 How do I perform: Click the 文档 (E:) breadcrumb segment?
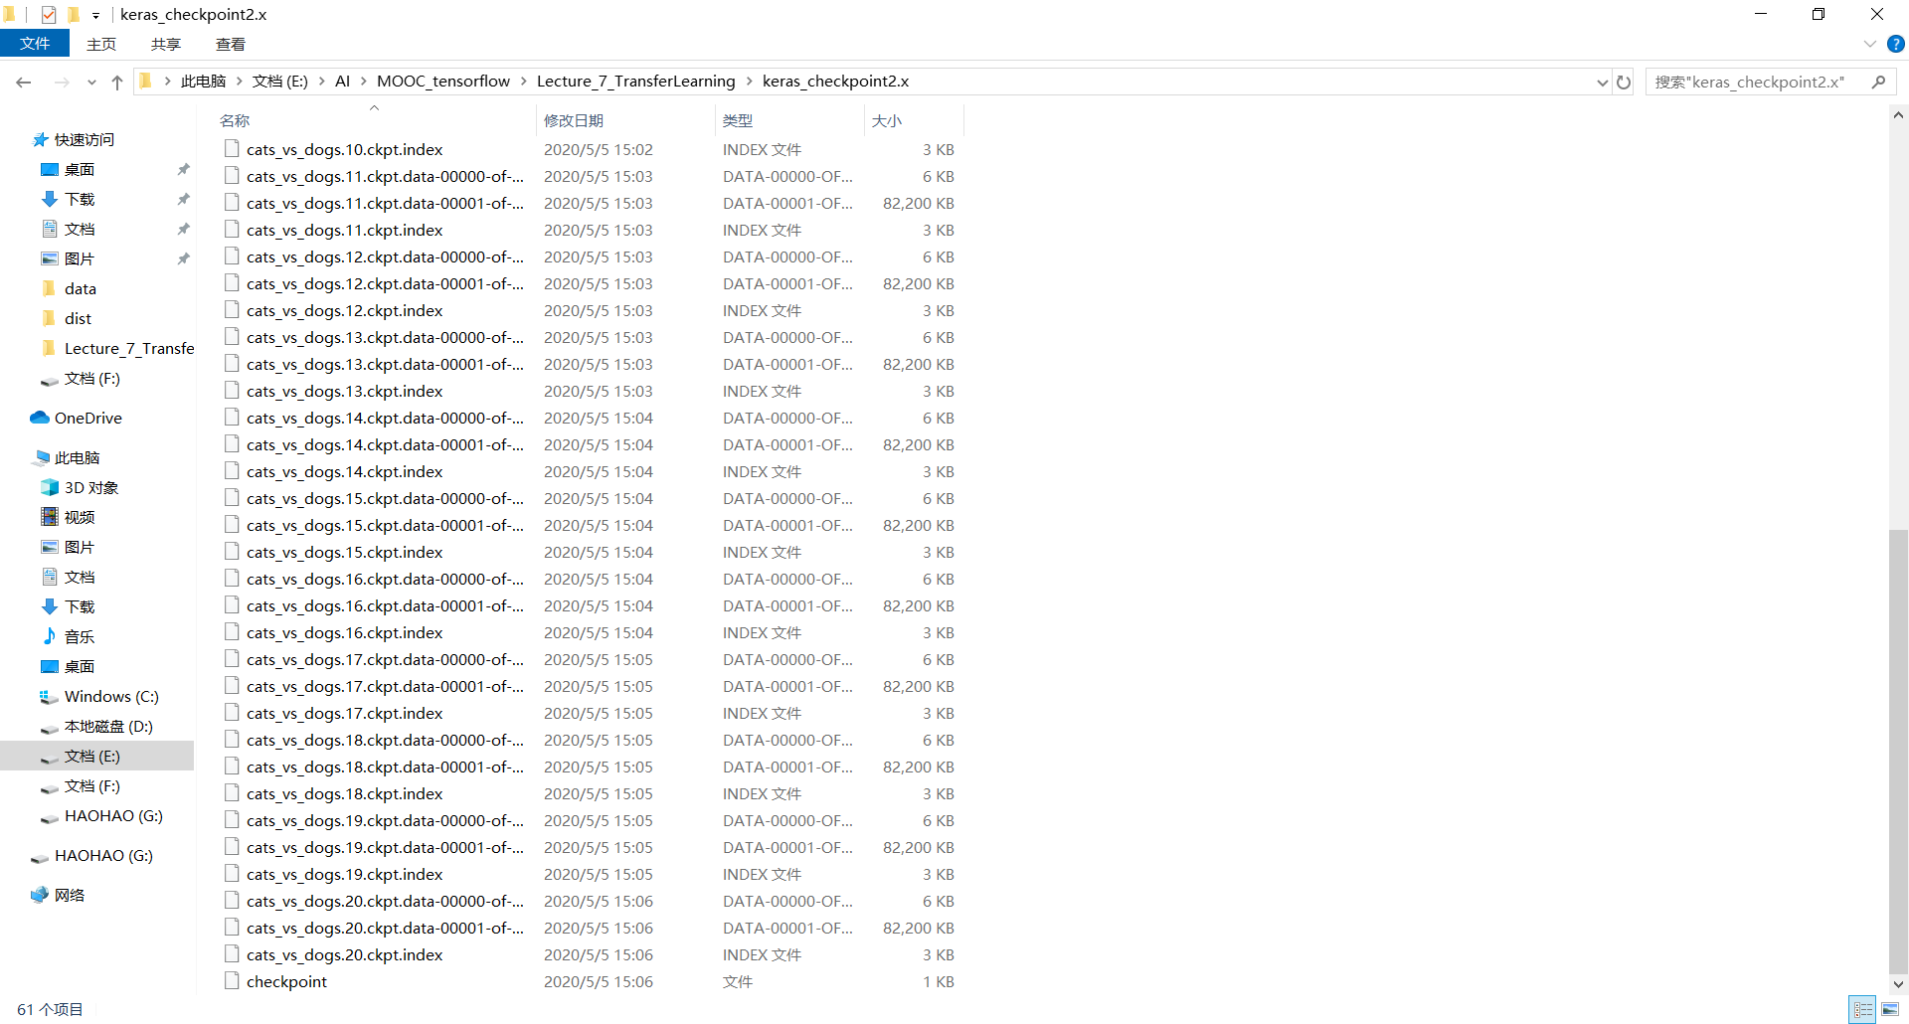(280, 82)
